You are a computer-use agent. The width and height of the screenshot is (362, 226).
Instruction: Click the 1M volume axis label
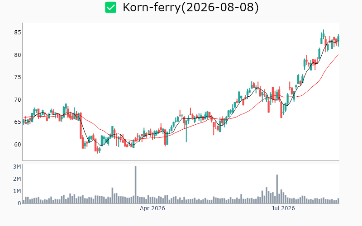(x=17, y=191)
